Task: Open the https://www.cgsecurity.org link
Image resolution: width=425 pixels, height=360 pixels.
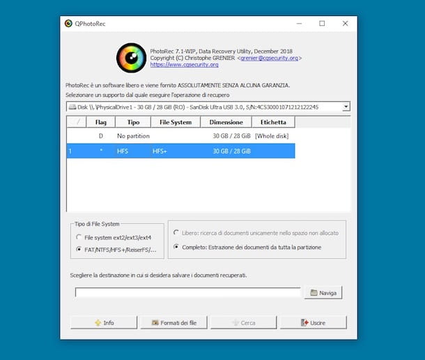Action: pos(185,65)
